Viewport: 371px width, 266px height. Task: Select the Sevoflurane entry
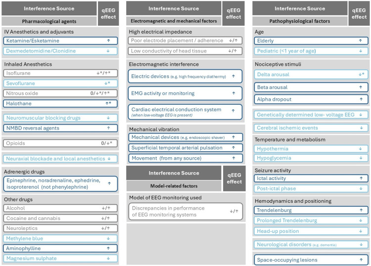60,83
